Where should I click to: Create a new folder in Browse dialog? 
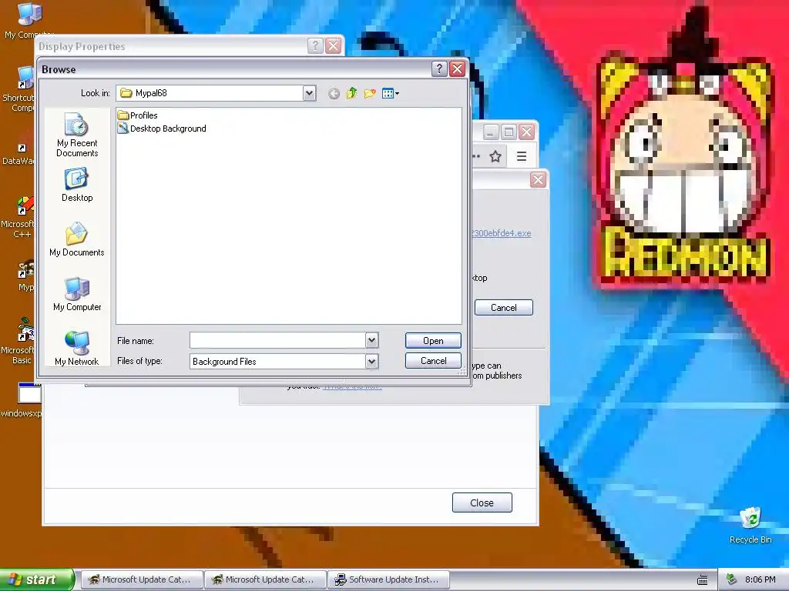[x=370, y=93]
